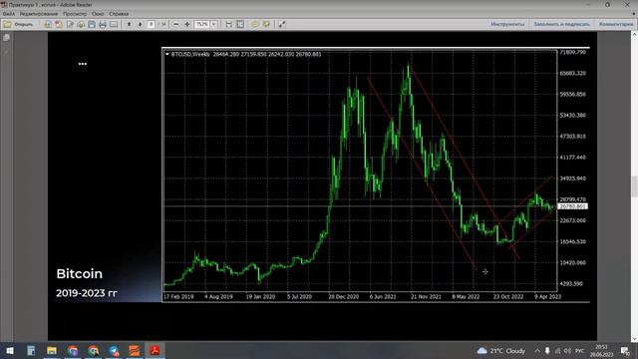Open the first Chrome icon in taskbar
The height and width of the screenshot is (359, 638).
pyautogui.click(x=73, y=350)
